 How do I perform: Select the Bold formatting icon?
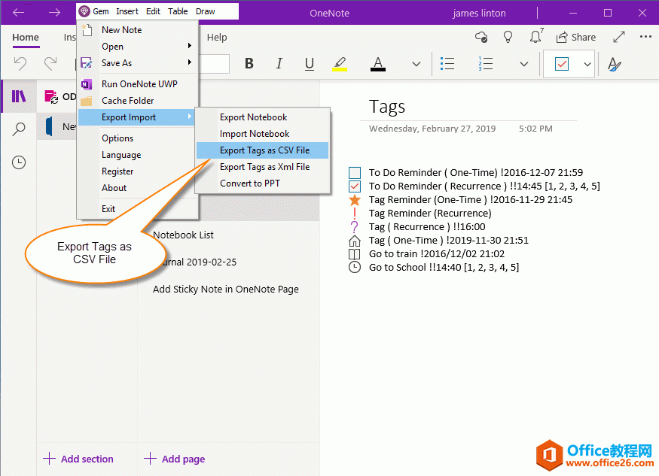coord(249,64)
